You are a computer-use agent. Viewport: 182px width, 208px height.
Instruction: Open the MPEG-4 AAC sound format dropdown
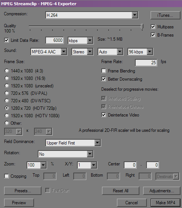[49, 52]
